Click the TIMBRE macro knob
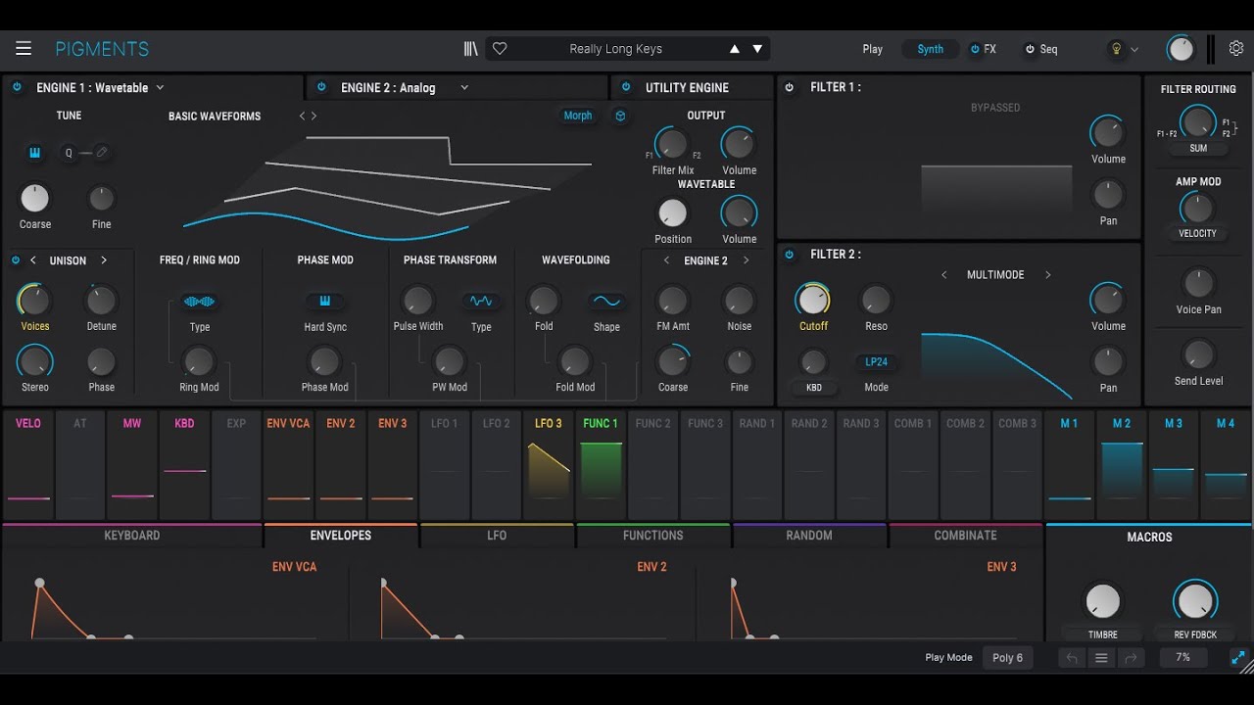The width and height of the screenshot is (1254, 705). coord(1102,601)
